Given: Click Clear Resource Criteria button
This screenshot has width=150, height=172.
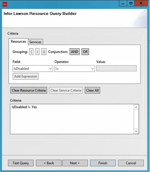Looking at the screenshot, I should pos(28,90).
